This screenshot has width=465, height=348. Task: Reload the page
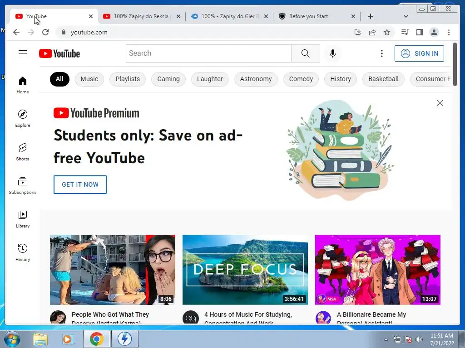point(45,32)
